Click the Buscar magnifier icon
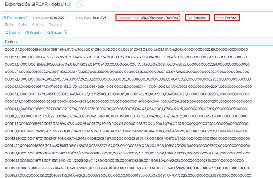Viewport: 273px width, 178px height. (49, 33)
